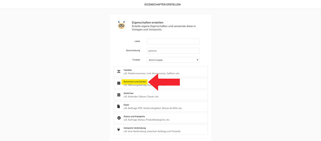Click the Gruppe dropdown arrow

pos(197,60)
